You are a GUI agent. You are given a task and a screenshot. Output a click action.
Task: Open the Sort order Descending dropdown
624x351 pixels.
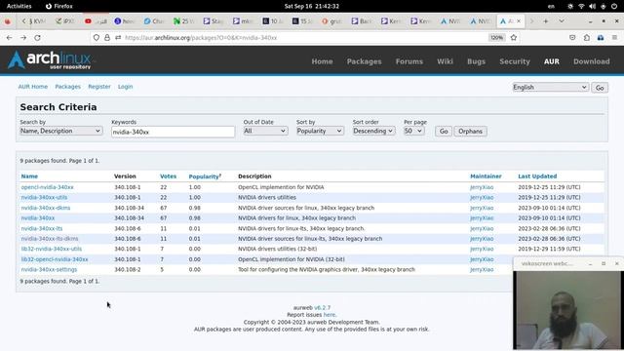[x=373, y=131]
